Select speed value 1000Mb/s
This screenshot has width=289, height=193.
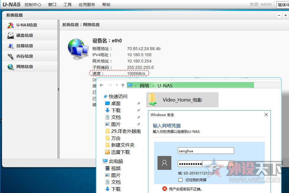(136, 73)
